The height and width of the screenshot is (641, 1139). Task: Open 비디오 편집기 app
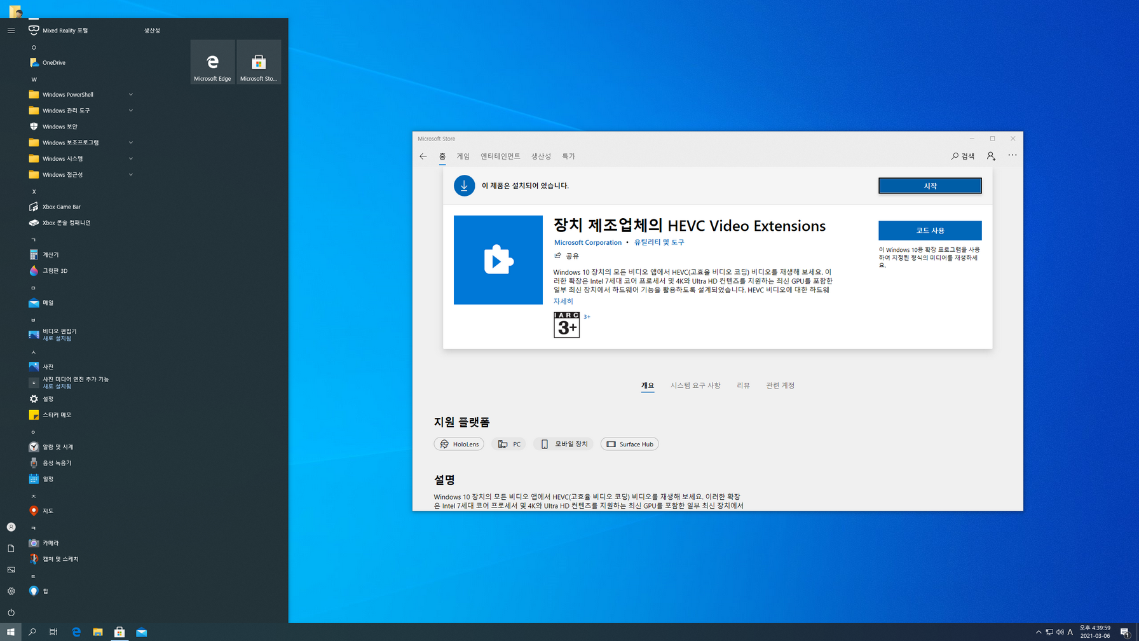coord(81,334)
